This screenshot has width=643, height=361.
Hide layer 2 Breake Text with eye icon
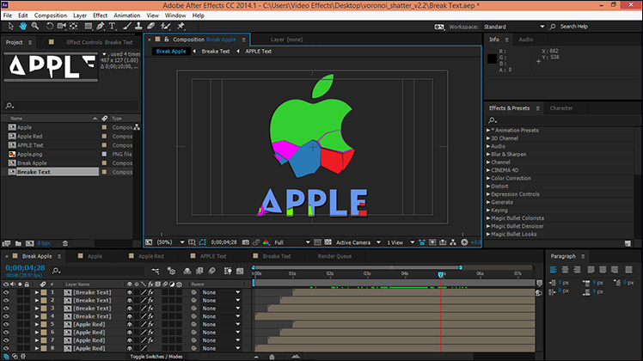[6, 300]
